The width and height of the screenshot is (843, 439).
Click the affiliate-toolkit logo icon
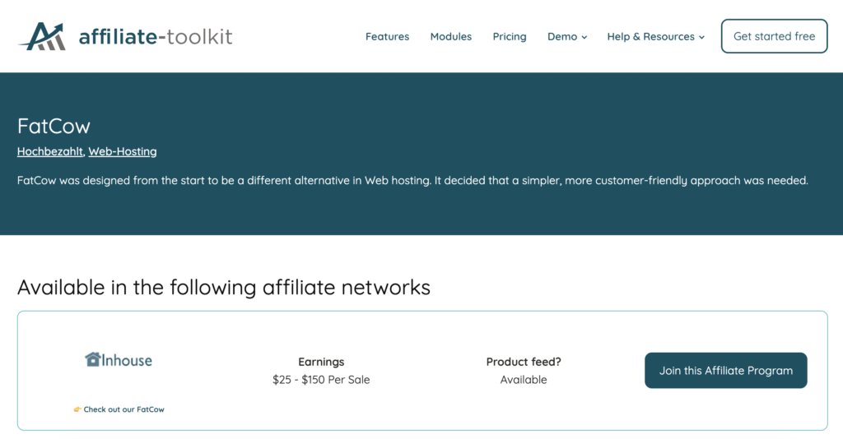point(42,36)
